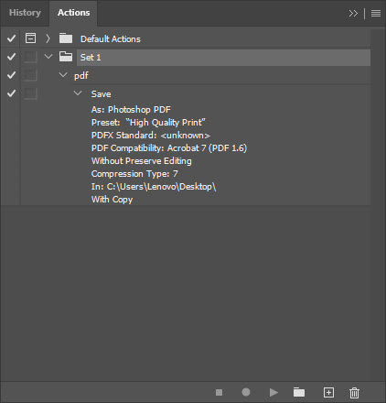Collapse the Set 1 folder chevron
Viewport: 386px width, 403px height.
coord(48,57)
